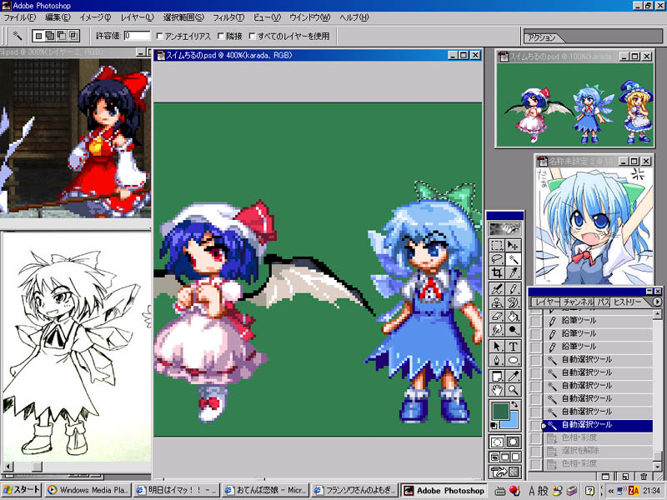Open the アクション tab in palette well
The height and width of the screenshot is (500, 667).
pos(541,37)
